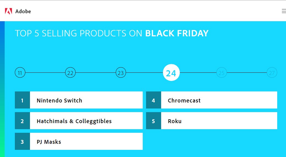
Task: Click the red Adobe logo icon
Action: point(9,11)
